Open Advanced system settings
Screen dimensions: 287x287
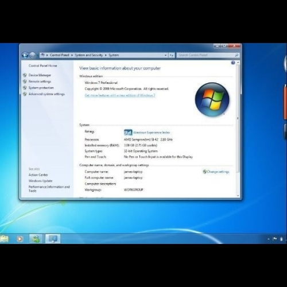[x=46, y=94]
